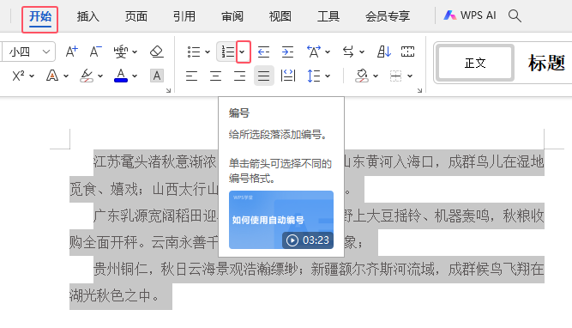Apply paragraph shading fill
This screenshot has width=572, height=328.
(362, 76)
